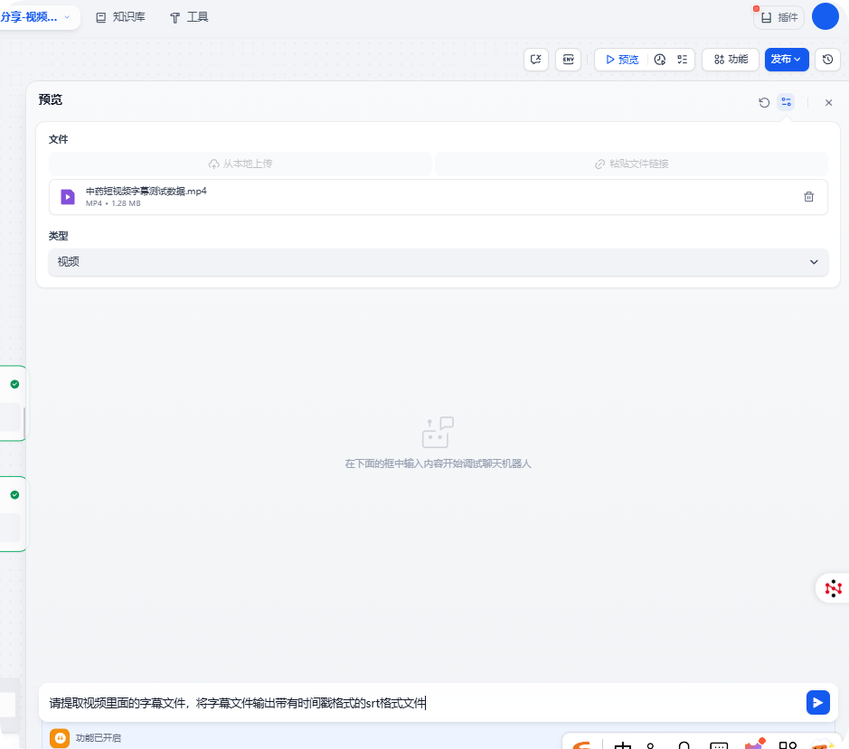Click the ENV environment variables icon
This screenshot has width=849, height=749.
tap(568, 60)
